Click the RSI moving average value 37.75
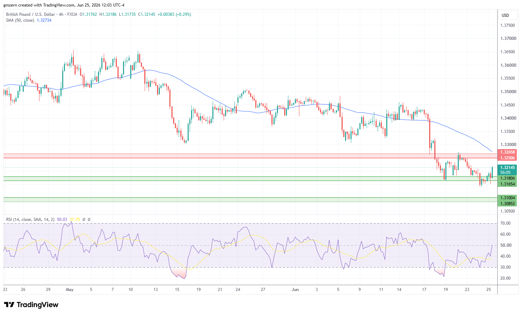The height and width of the screenshot is (315, 522). click(x=75, y=220)
